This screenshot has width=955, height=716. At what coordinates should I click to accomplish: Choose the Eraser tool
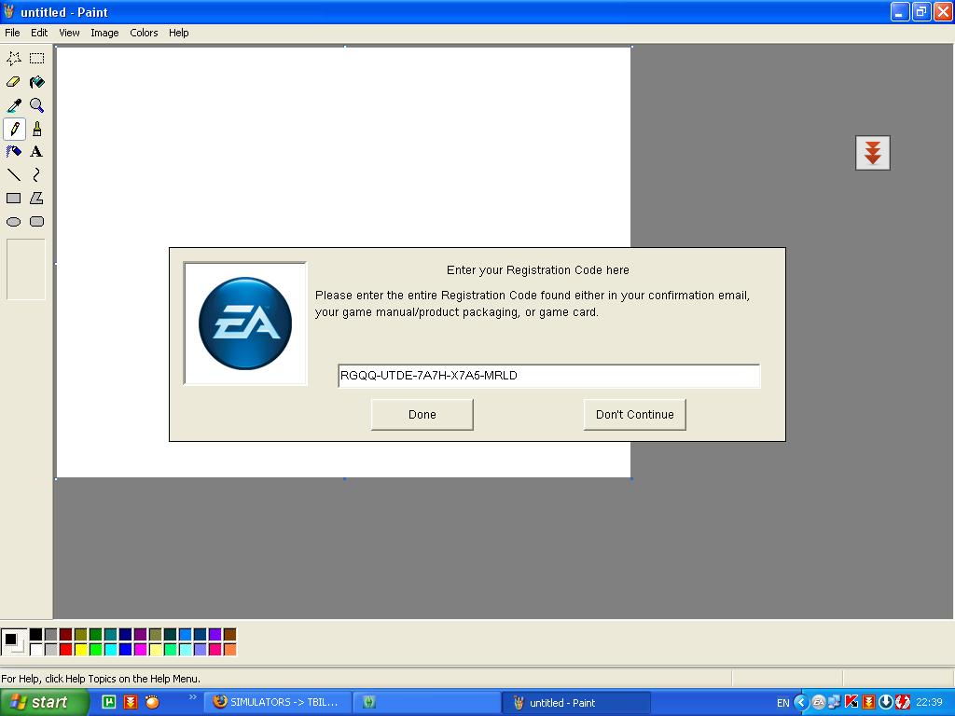pyautogui.click(x=14, y=82)
